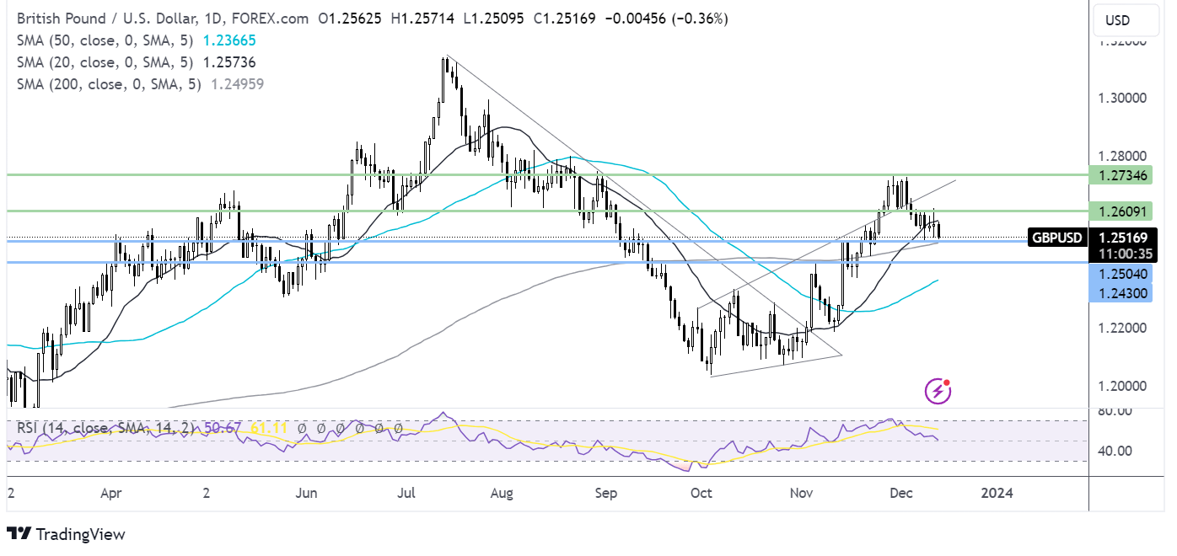Click the 2024 label on time axis
1177x556 pixels.
(x=998, y=493)
